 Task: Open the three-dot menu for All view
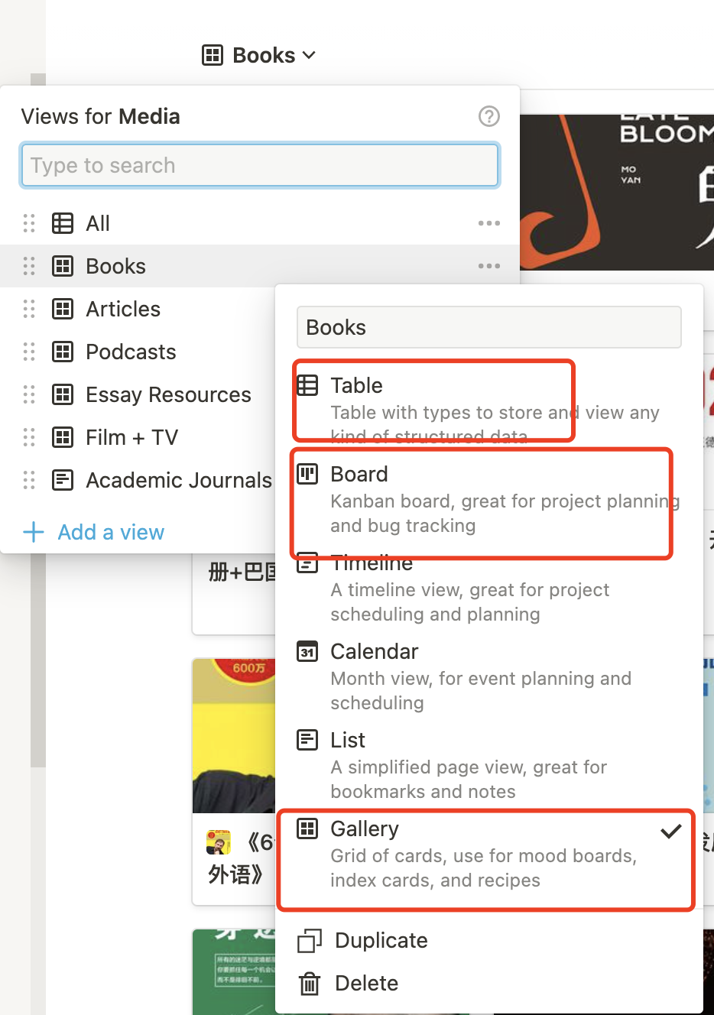(x=488, y=223)
